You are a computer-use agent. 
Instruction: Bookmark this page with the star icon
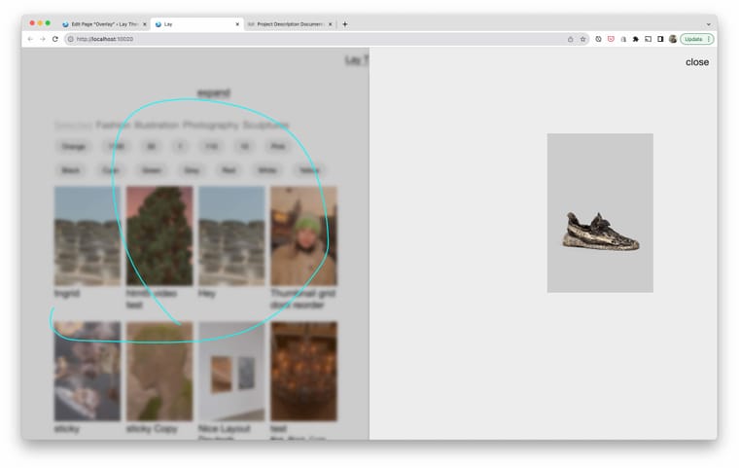point(583,39)
